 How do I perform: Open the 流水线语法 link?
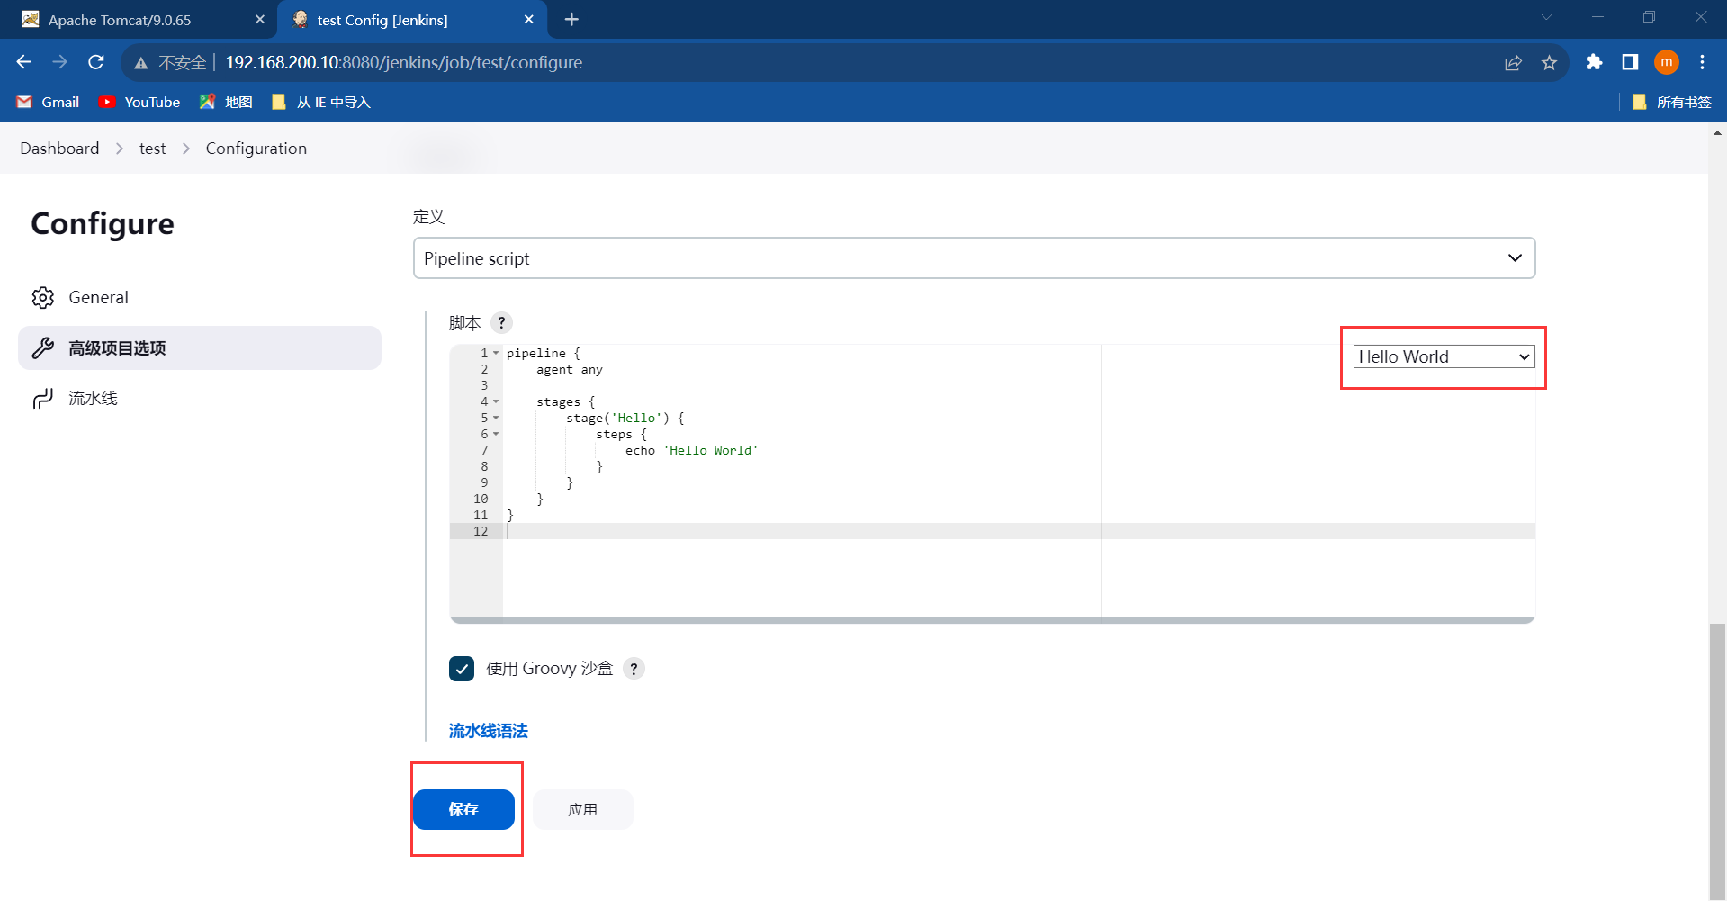point(489,731)
